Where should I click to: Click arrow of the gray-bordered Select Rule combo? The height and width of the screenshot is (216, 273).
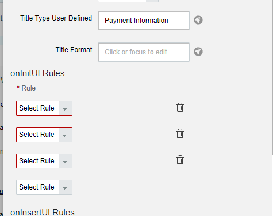click(65, 187)
